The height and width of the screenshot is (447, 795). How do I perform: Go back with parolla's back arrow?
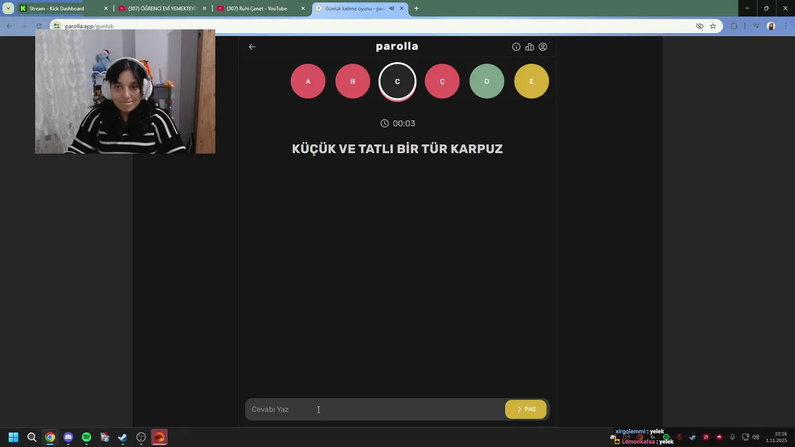(252, 47)
